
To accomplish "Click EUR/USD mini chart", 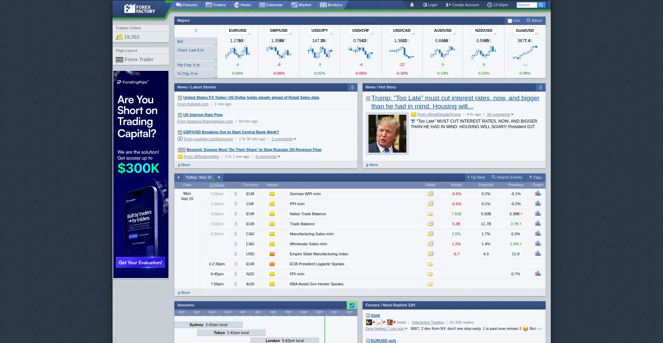I will point(238,53).
